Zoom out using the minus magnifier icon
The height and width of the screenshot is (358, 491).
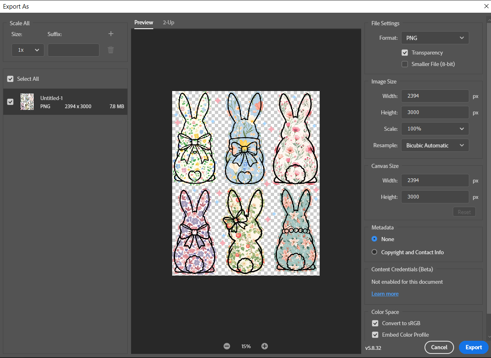[x=227, y=346]
